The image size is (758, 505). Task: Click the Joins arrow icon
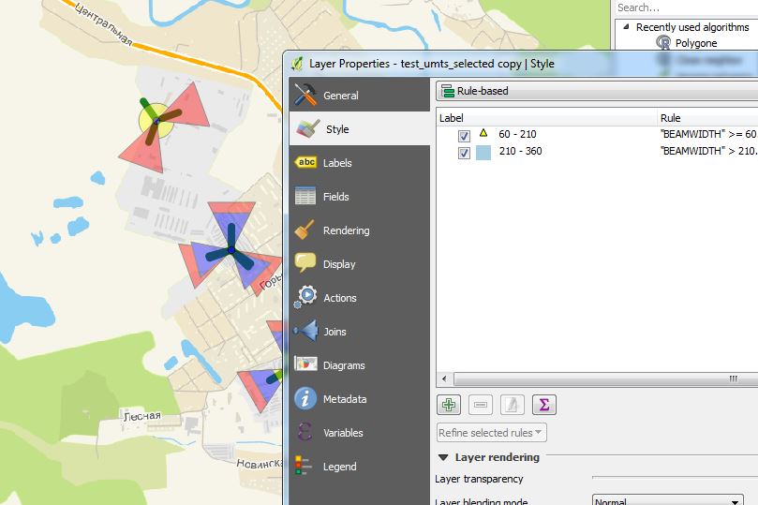click(x=305, y=332)
